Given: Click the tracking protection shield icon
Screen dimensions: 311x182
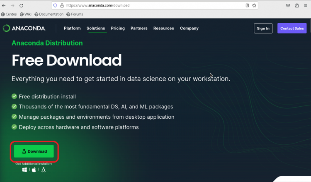Looking at the screenshot, I should pos(55,6).
